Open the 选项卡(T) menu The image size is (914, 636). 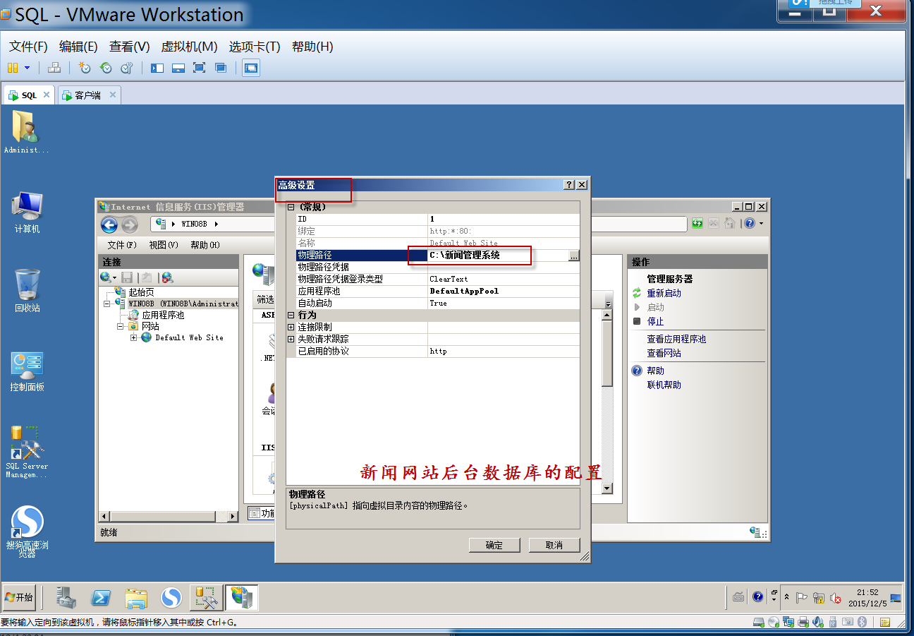point(255,47)
